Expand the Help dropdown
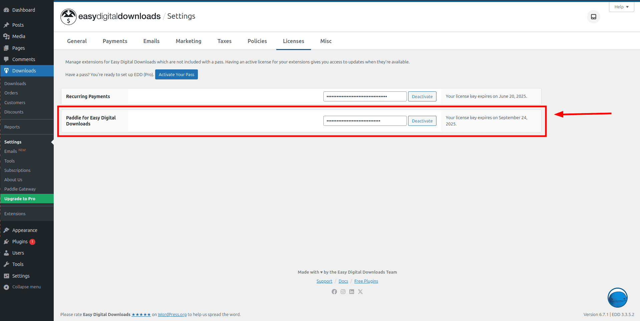The image size is (640, 321). tap(621, 7)
